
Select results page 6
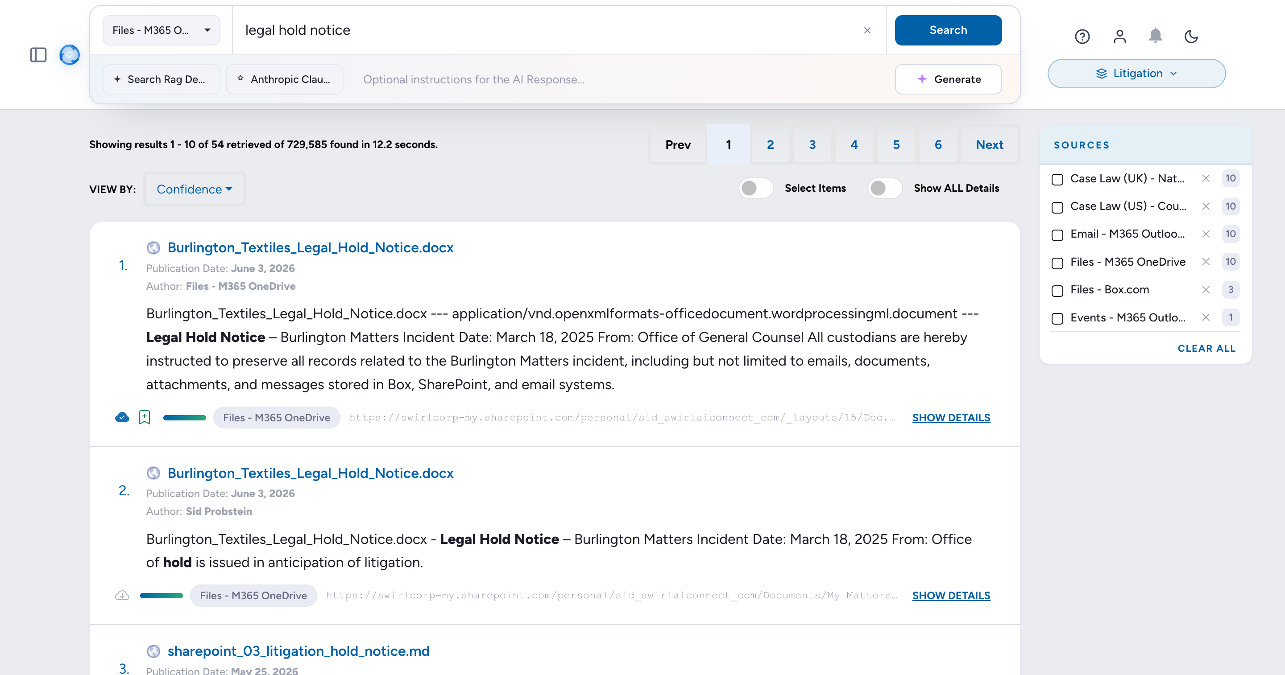938,144
